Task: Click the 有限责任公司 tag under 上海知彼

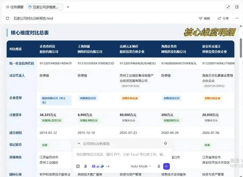Action: coord(88,98)
